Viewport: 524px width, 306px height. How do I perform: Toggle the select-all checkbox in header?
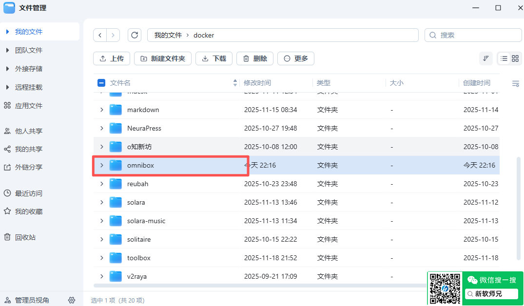[x=101, y=83]
